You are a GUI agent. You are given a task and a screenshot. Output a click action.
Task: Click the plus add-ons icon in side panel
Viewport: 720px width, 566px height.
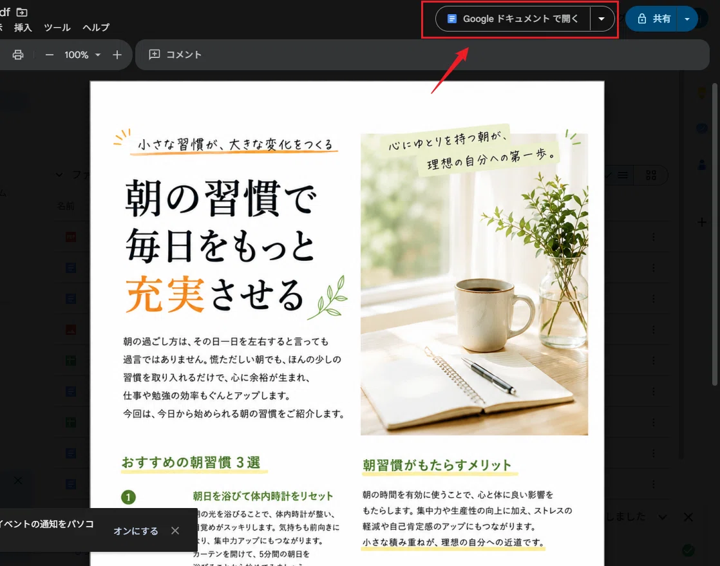(701, 223)
